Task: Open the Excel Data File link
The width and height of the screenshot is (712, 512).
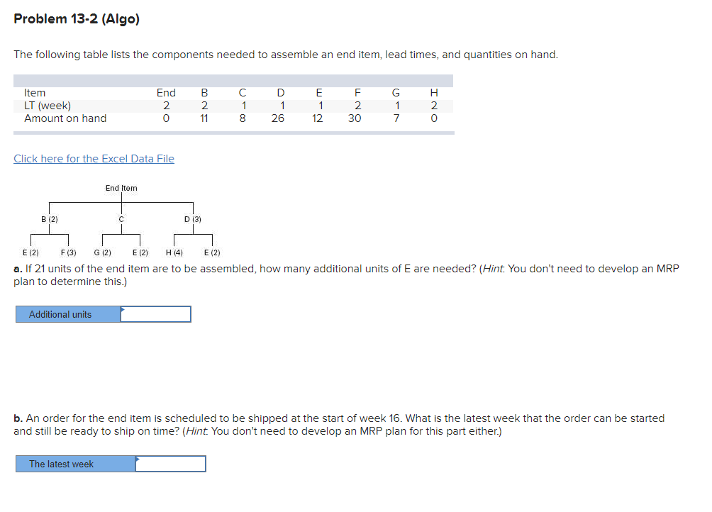Action: (94, 158)
